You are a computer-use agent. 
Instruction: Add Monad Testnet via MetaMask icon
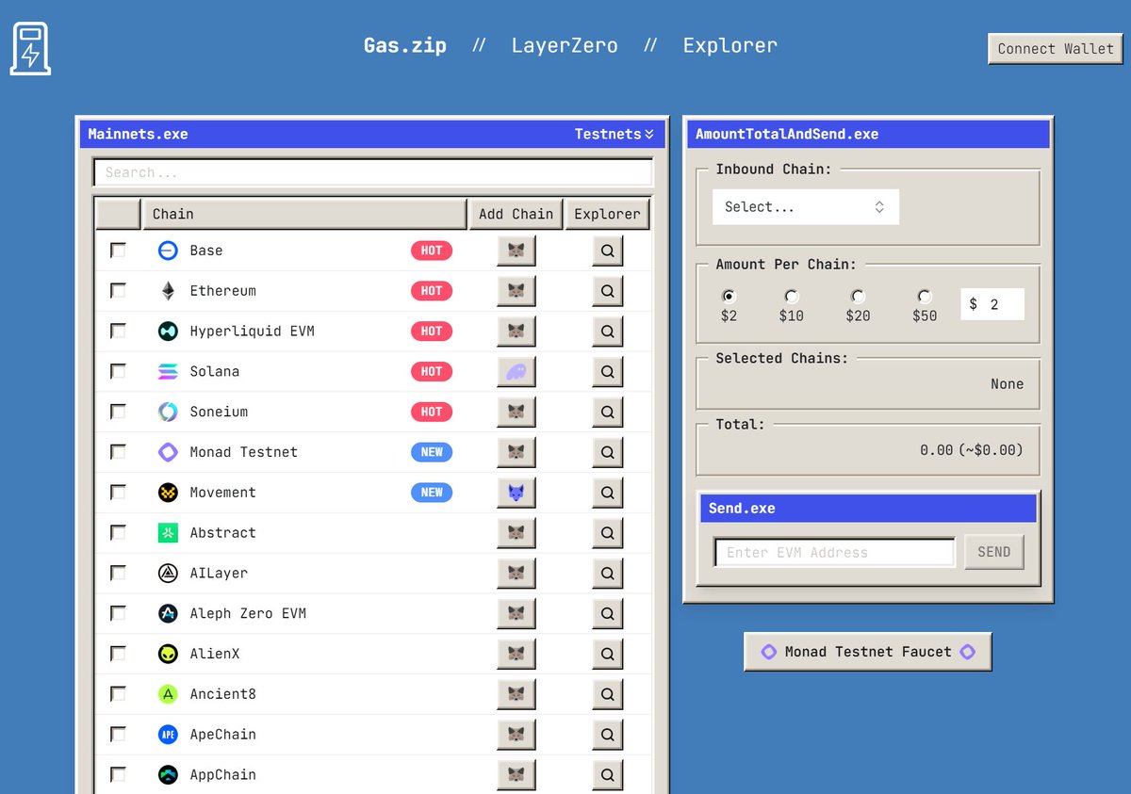[x=516, y=452]
